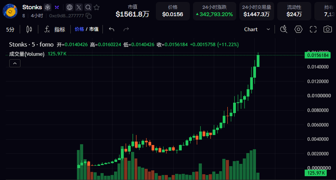
Task: Click the legend close value 收=0.0156184
Action: pos(172,45)
